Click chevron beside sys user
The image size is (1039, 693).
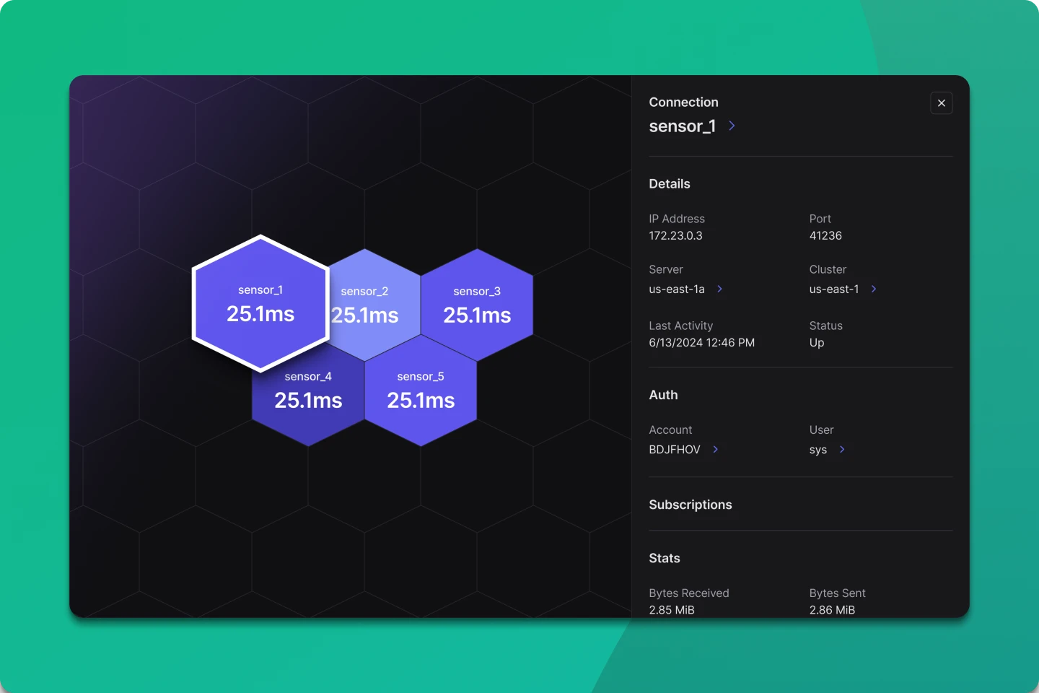(x=842, y=449)
